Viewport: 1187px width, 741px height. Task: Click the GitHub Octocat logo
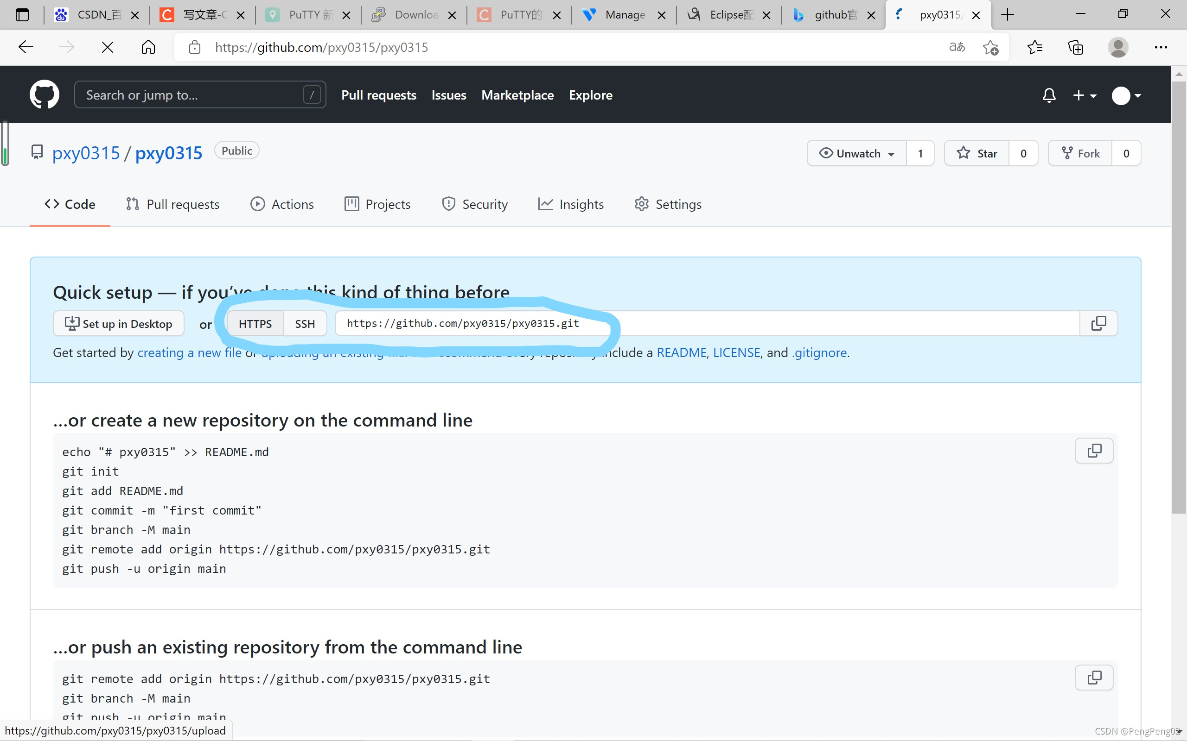pyautogui.click(x=44, y=94)
